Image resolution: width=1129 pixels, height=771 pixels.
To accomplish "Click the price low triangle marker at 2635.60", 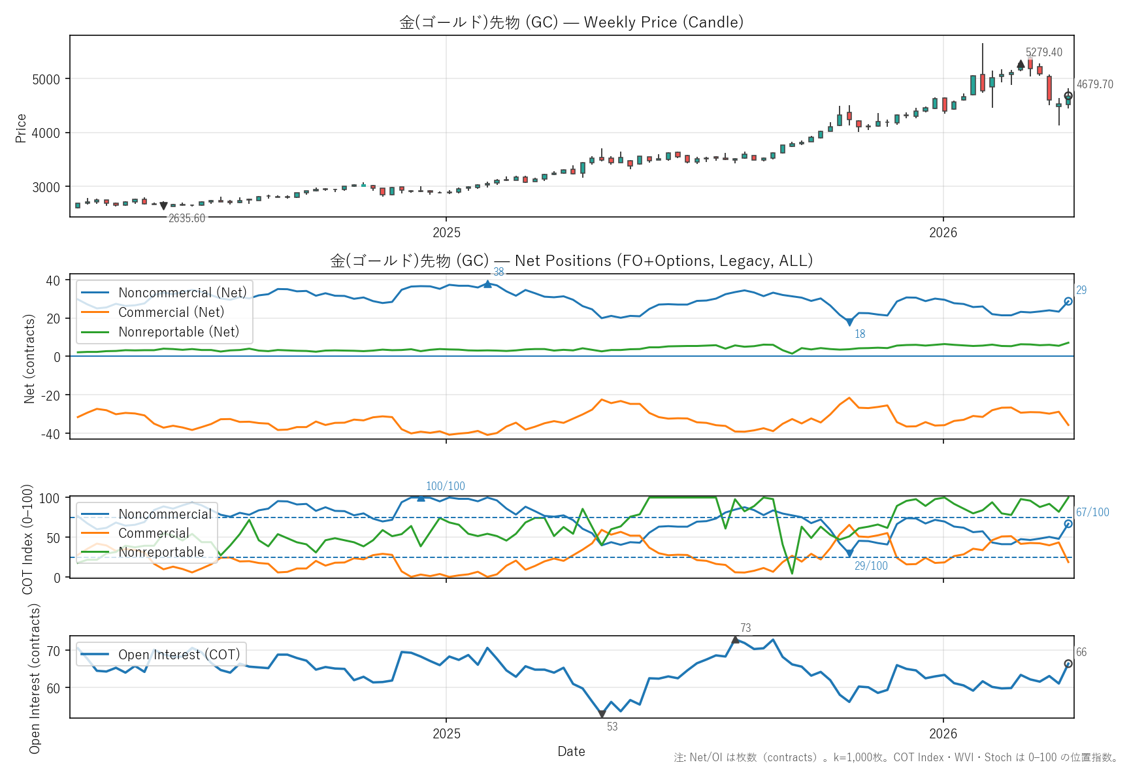I will (x=163, y=206).
